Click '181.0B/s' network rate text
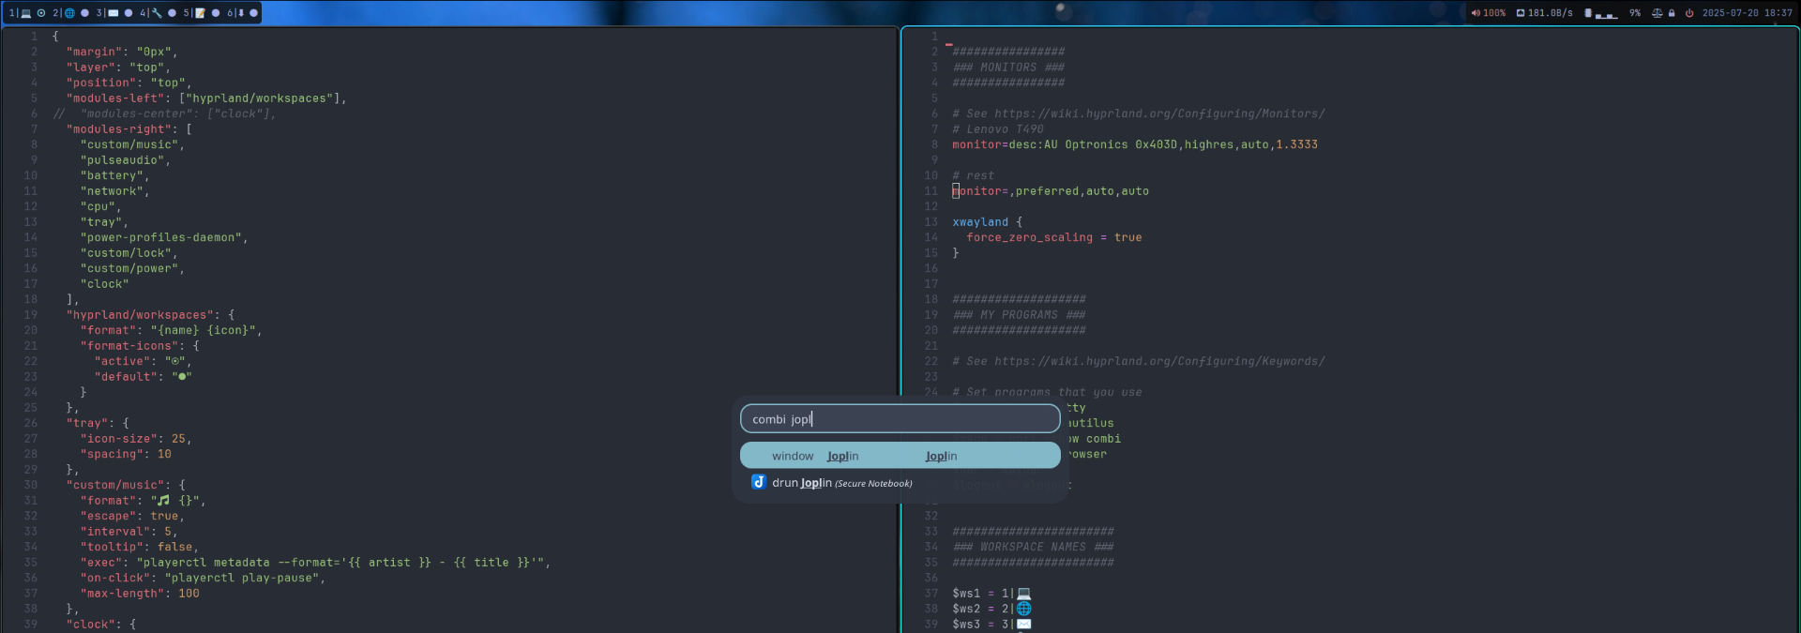 [x=1551, y=13]
